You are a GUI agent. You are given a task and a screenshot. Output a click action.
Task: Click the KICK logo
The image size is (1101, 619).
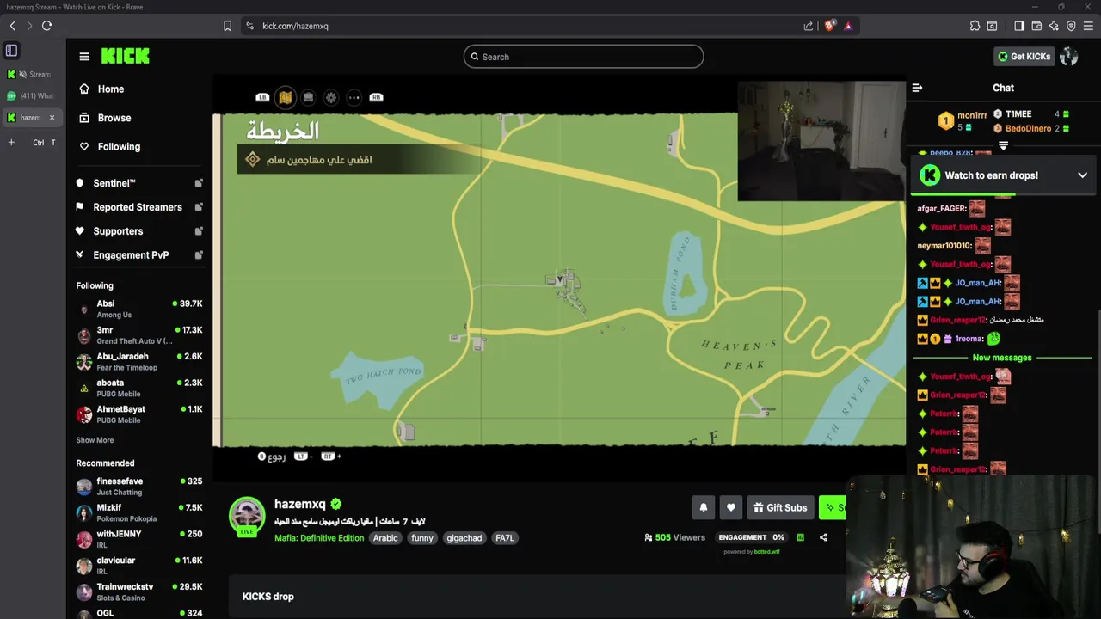click(x=126, y=56)
